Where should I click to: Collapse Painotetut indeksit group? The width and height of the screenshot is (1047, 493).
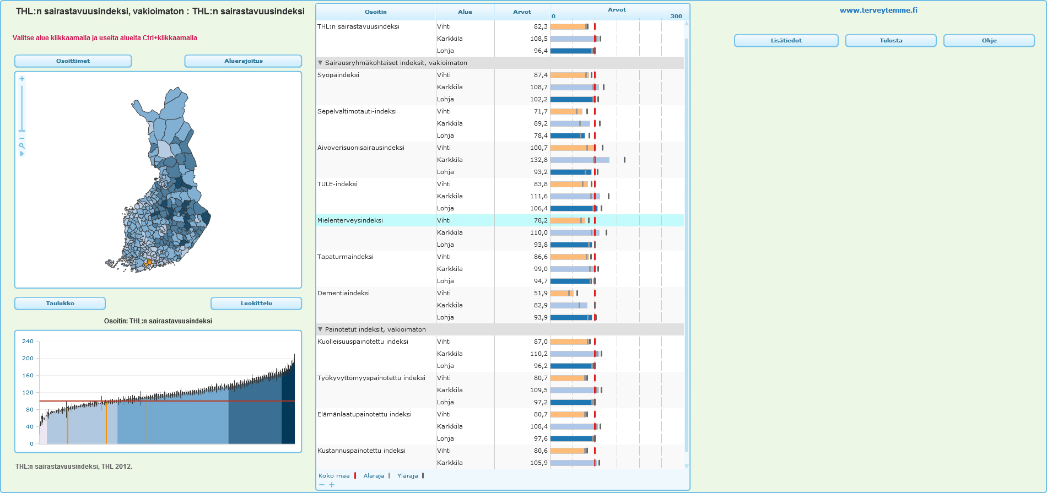pos(320,329)
